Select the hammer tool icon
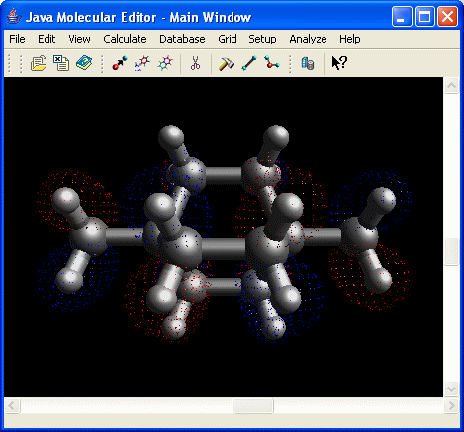464x432 pixels. [227, 63]
